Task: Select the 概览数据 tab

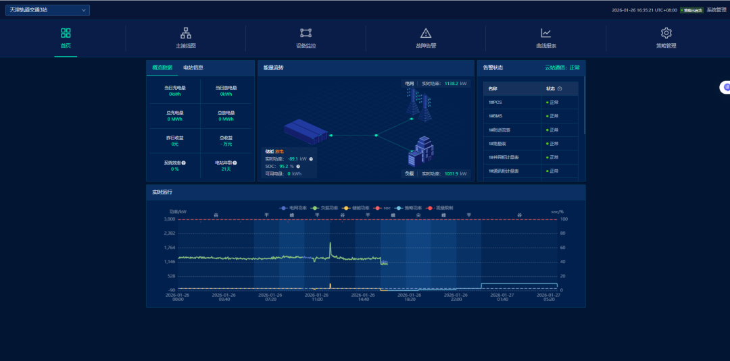Action: 162,67
